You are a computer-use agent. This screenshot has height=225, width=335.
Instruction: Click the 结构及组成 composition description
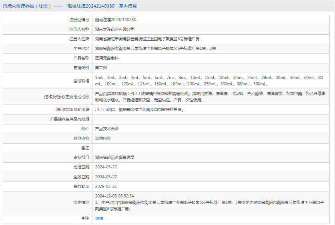211,97
